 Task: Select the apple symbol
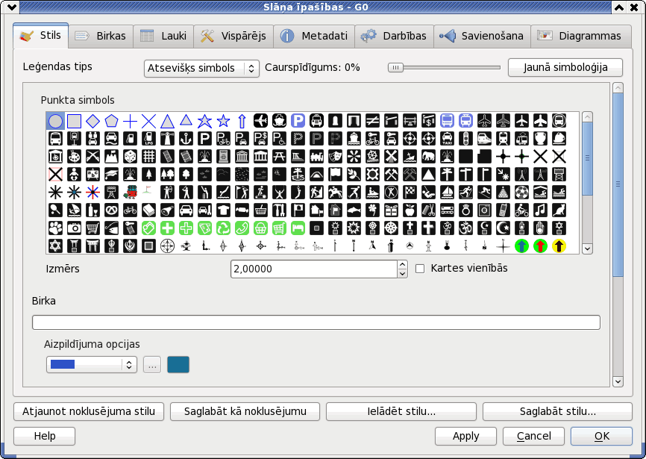tap(410, 210)
